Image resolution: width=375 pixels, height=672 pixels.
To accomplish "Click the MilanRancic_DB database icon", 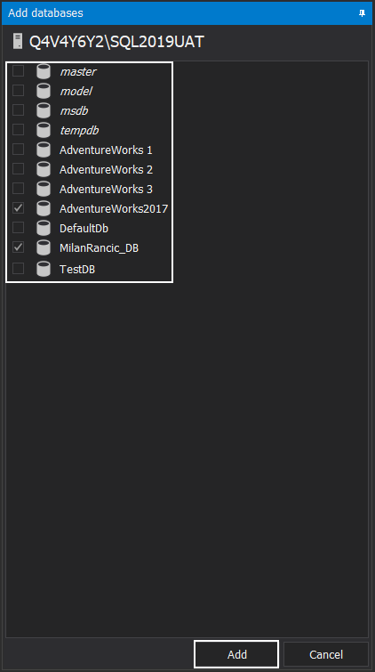I will pyautogui.click(x=44, y=247).
